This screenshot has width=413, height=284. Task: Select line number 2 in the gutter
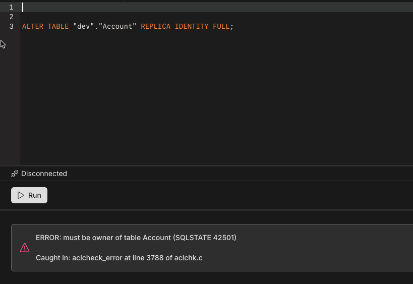tap(11, 17)
